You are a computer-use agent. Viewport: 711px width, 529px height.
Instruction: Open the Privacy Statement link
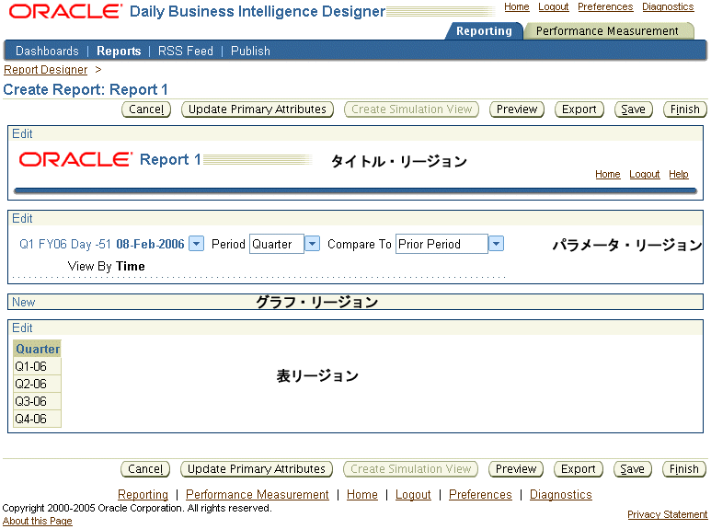(667, 514)
